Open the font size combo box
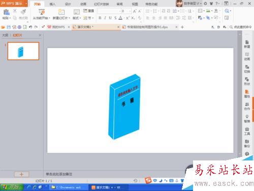This screenshot has width=254, height=191. (x=126, y=11)
